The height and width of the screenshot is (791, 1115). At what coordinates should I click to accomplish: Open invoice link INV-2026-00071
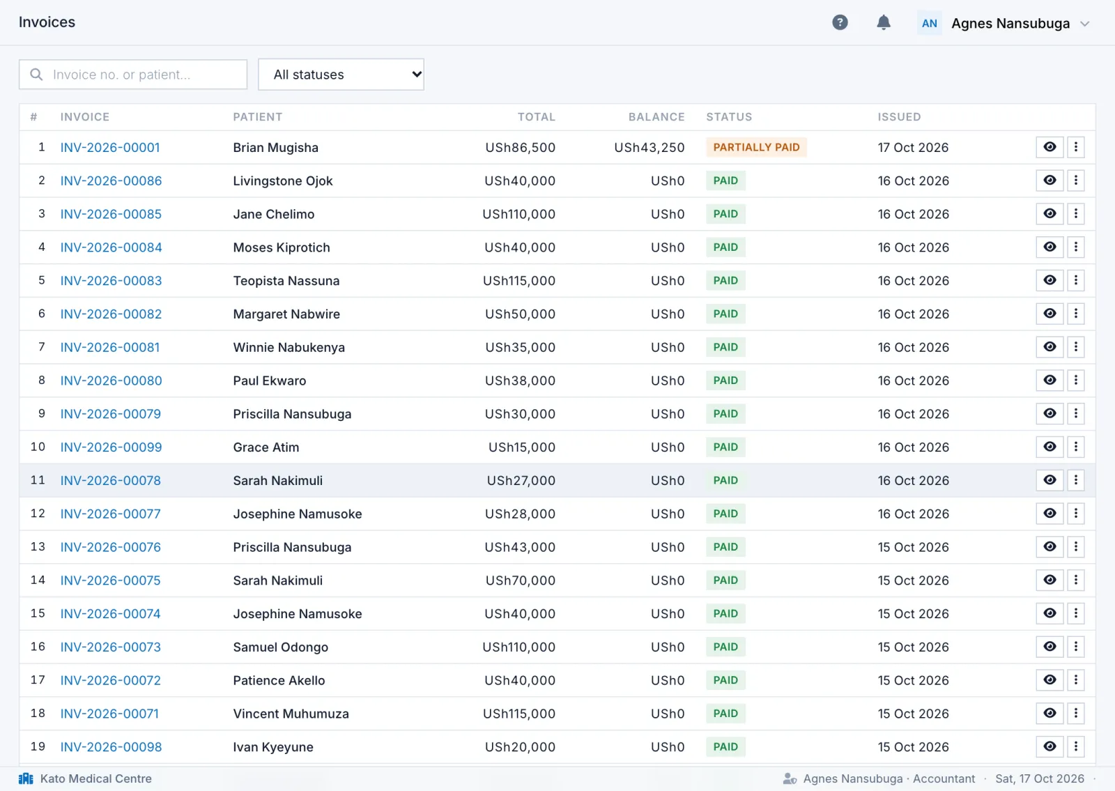109,714
